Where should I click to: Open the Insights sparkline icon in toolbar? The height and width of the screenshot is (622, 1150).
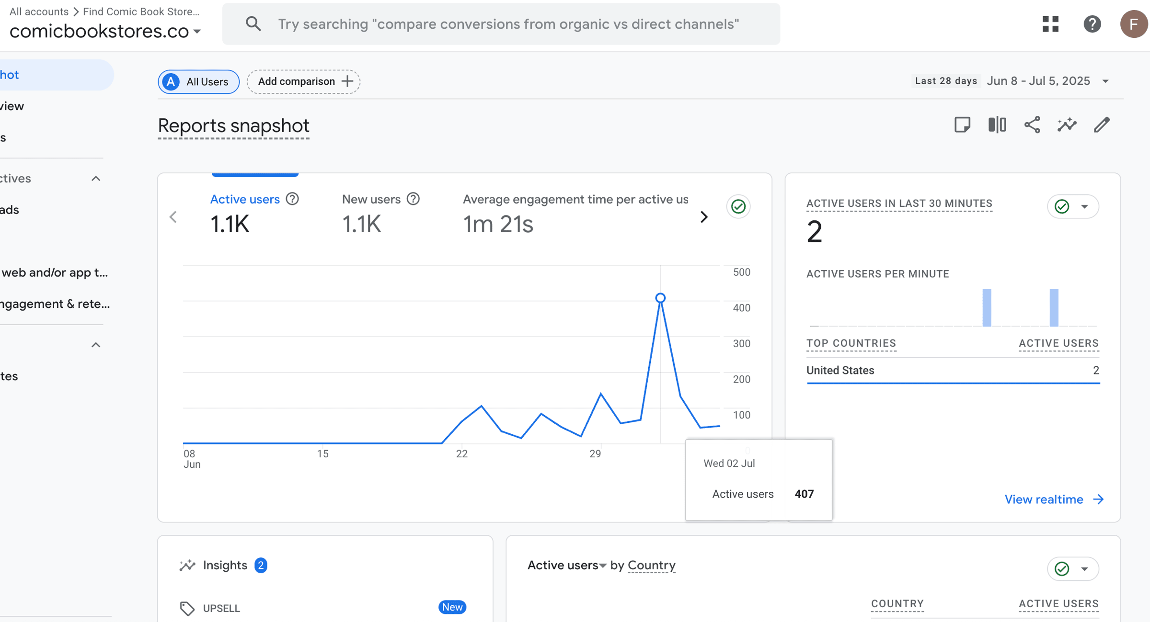pos(1067,125)
